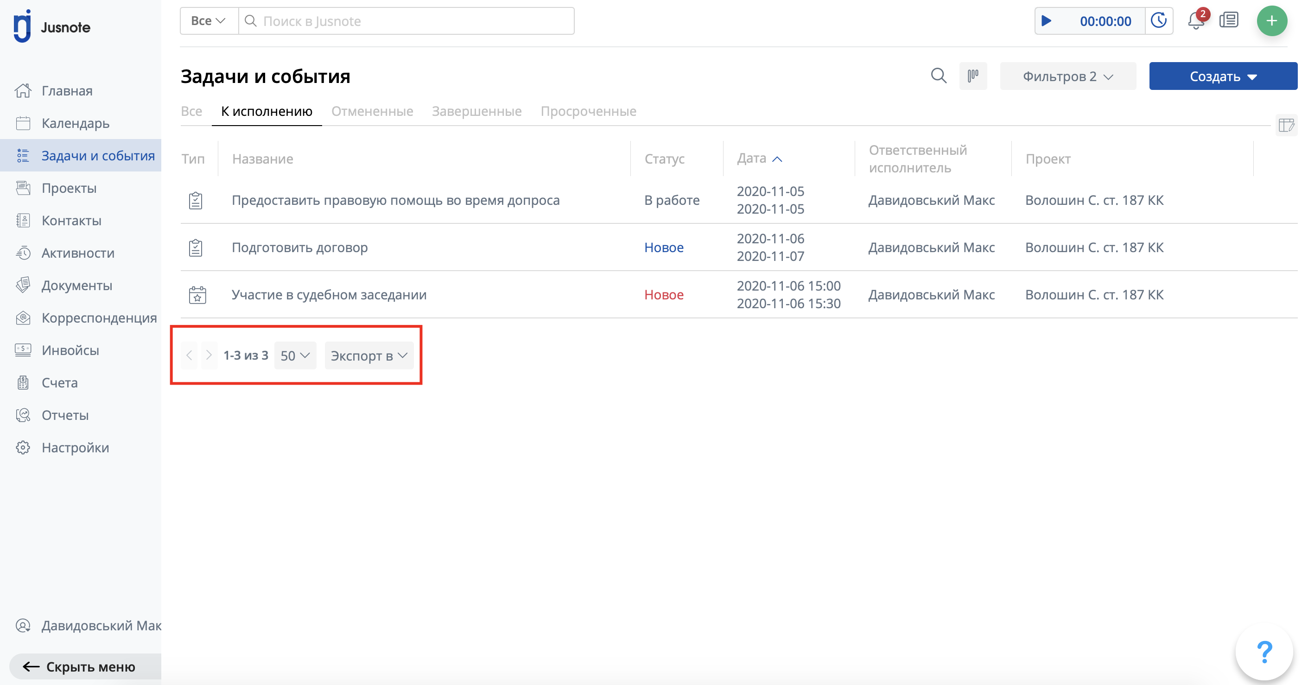This screenshot has height=685, width=1308.
Task: Select Задачи и события in the sidebar
Action: pos(81,155)
